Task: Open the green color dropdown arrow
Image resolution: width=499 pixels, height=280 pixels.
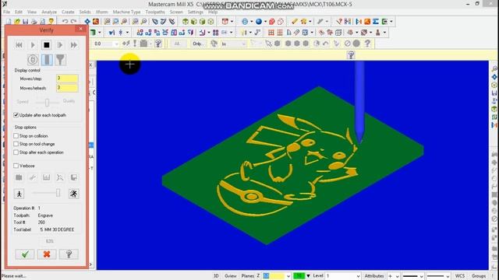Action: coord(308,276)
